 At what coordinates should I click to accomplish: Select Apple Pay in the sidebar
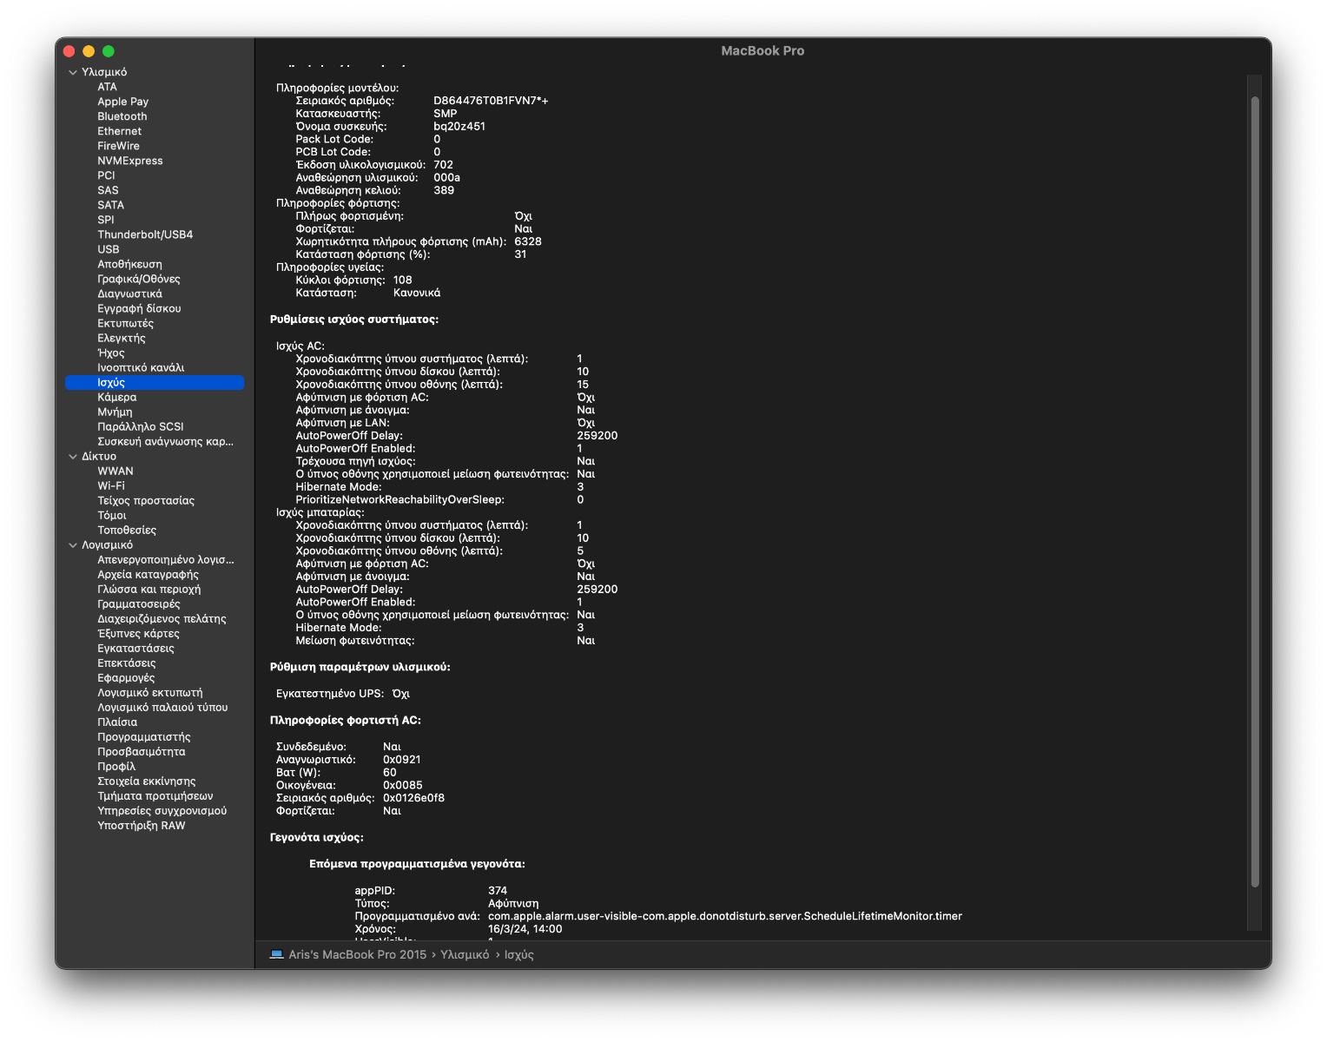(x=122, y=102)
